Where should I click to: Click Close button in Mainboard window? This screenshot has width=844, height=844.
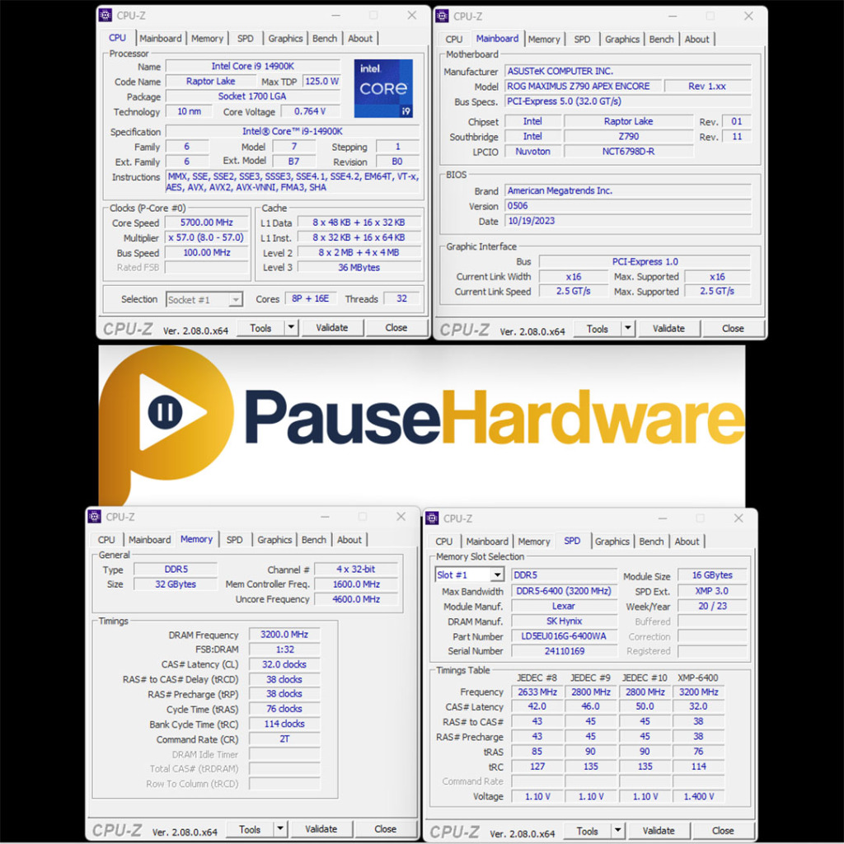[733, 329]
